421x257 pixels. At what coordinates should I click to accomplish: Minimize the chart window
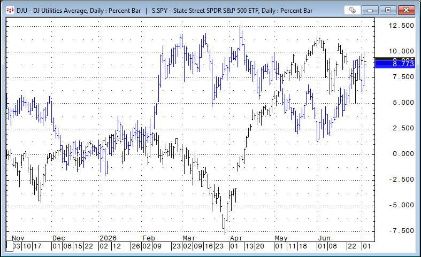pos(370,10)
